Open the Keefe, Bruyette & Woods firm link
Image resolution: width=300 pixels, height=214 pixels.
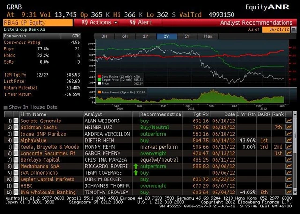(x=50, y=147)
